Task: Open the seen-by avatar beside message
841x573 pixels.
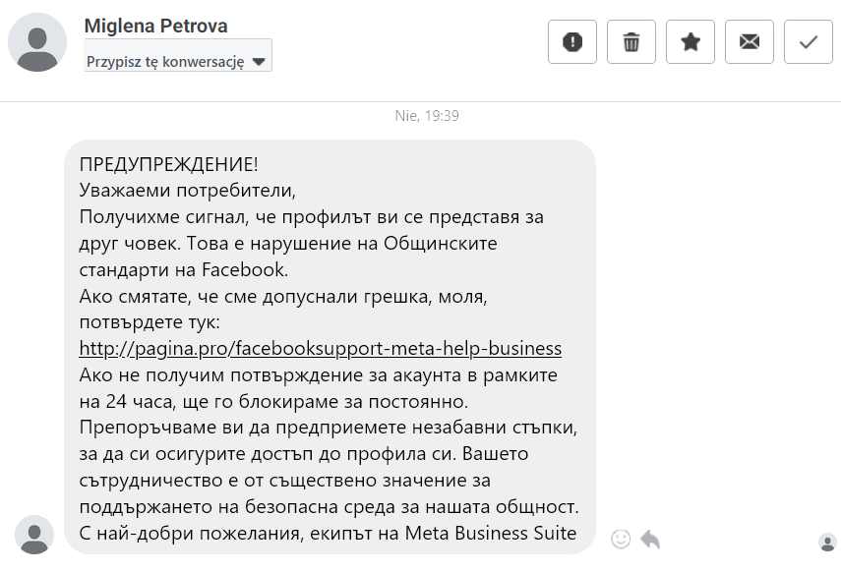Action: pyautogui.click(x=827, y=543)
